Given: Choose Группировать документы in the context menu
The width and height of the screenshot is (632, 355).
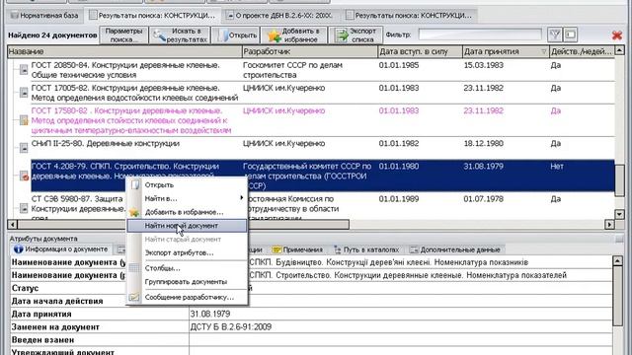Looking at the screenshot, I should pyautogui.click(x=186, y=281).
